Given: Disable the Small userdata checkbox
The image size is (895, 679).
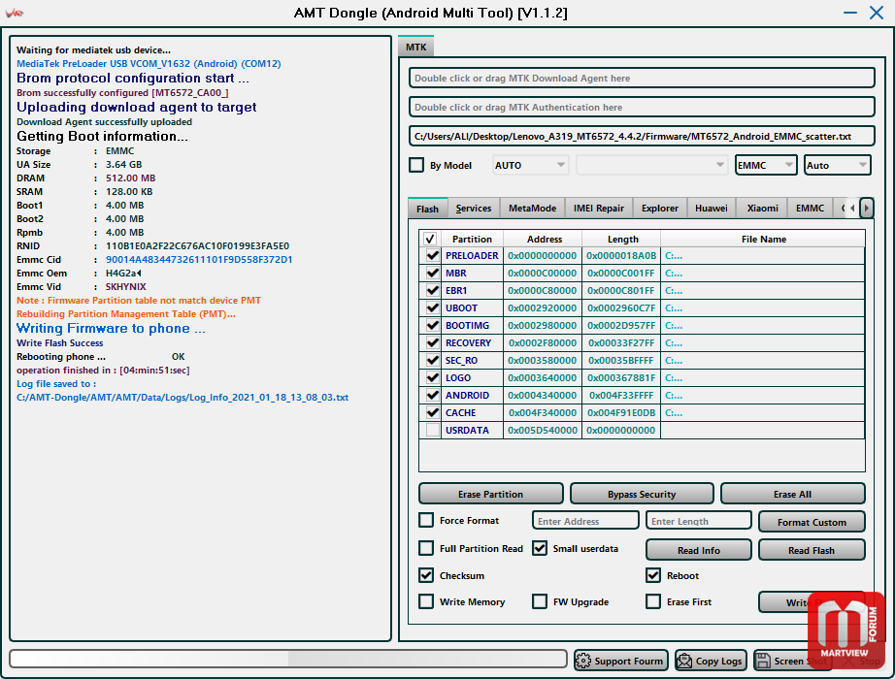Looking at the screenshot, I should coord(540,548).
